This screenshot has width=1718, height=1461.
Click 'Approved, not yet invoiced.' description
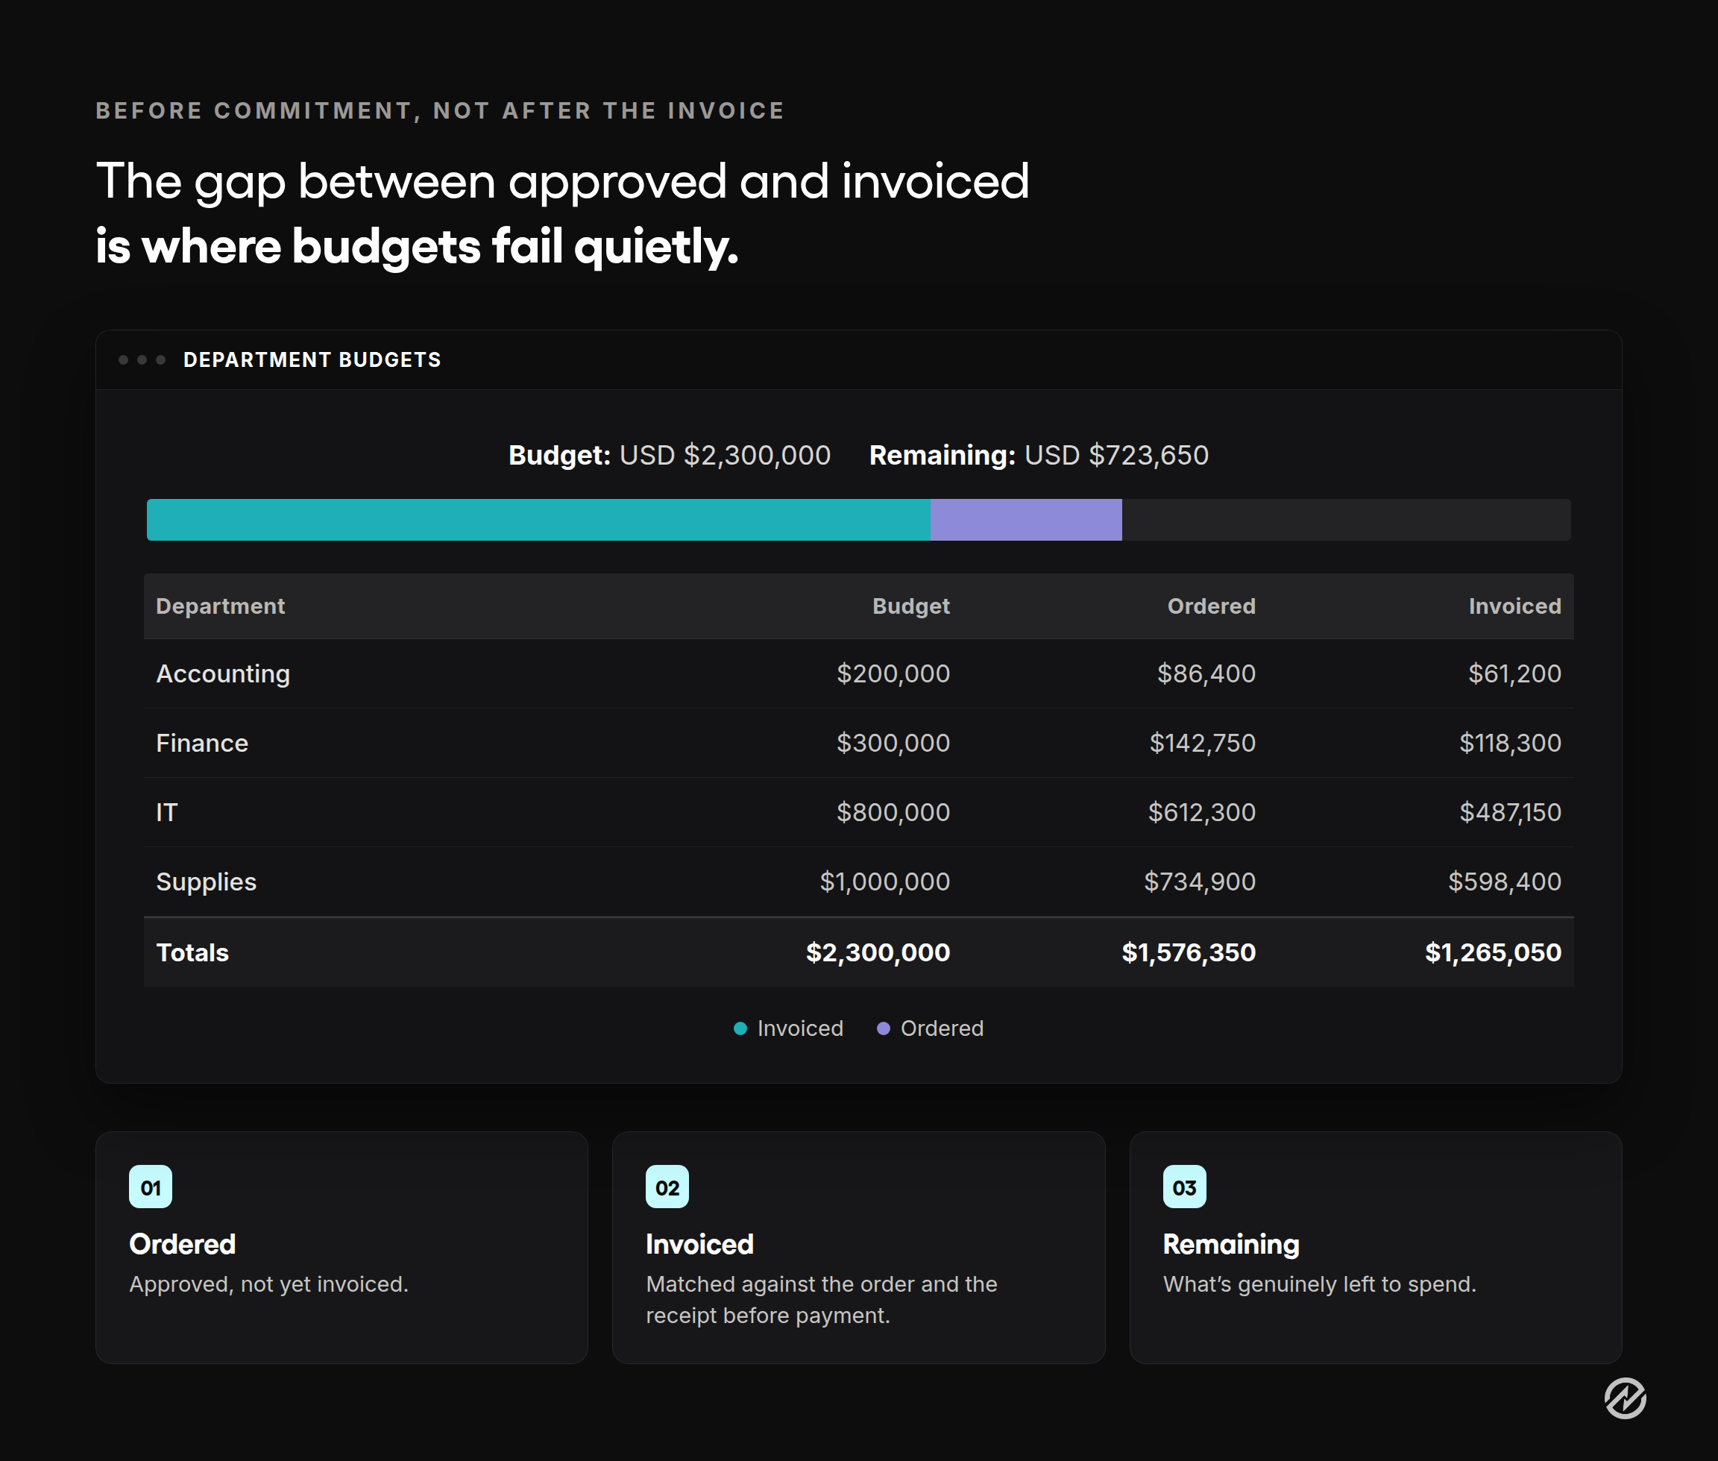(269, 1284)
